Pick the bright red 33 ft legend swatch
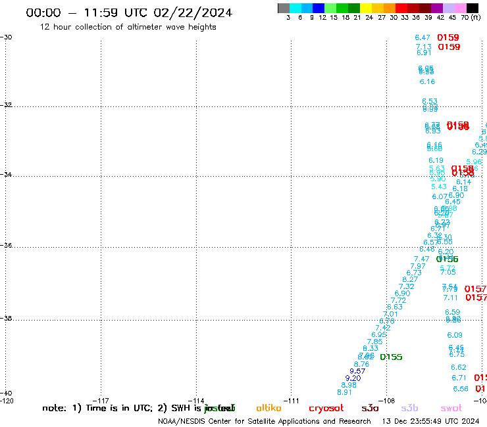This screenshot has width=487, height=427. [401, 8]
